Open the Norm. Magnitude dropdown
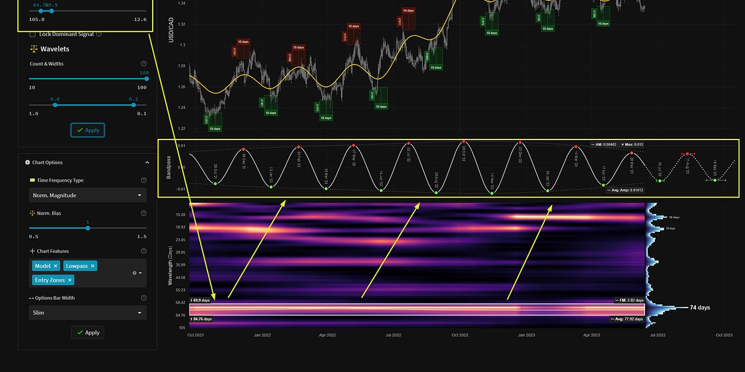Screen dimensions: 745x372 coord(87,195)
